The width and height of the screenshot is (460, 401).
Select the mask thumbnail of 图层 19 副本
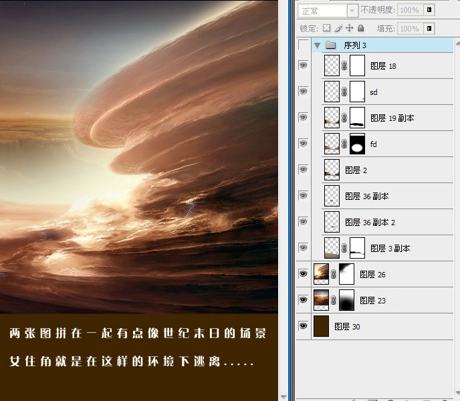[357, 118]
